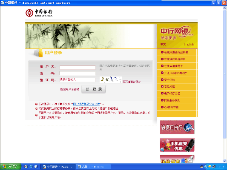Click the vertical scrollbar thumb
227x170 pixels.
(225, 74)
